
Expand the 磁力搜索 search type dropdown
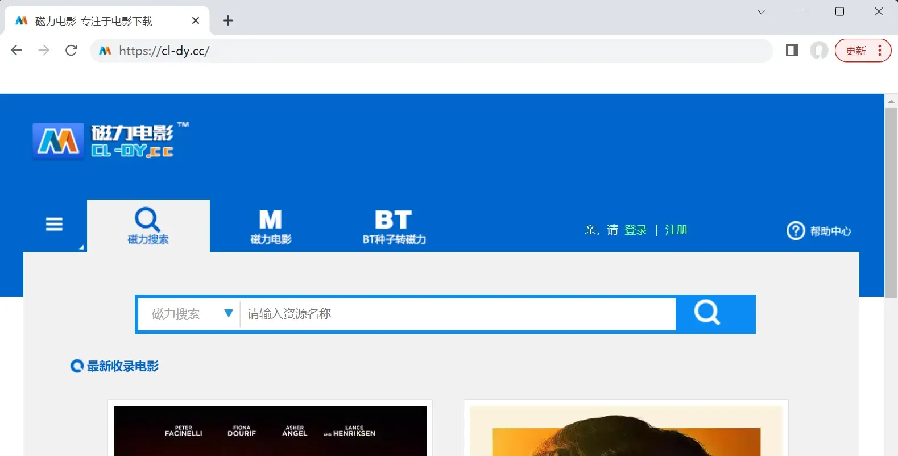tap(189, 314)
